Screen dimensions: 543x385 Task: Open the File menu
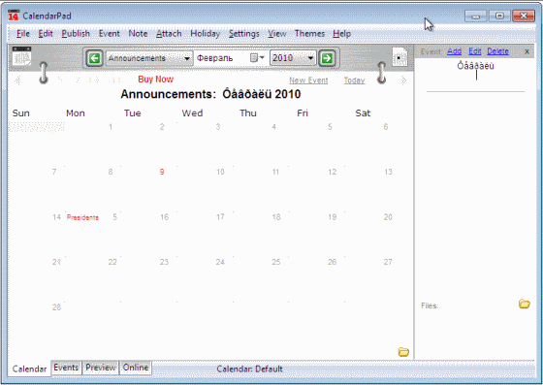tap(23, 34)
